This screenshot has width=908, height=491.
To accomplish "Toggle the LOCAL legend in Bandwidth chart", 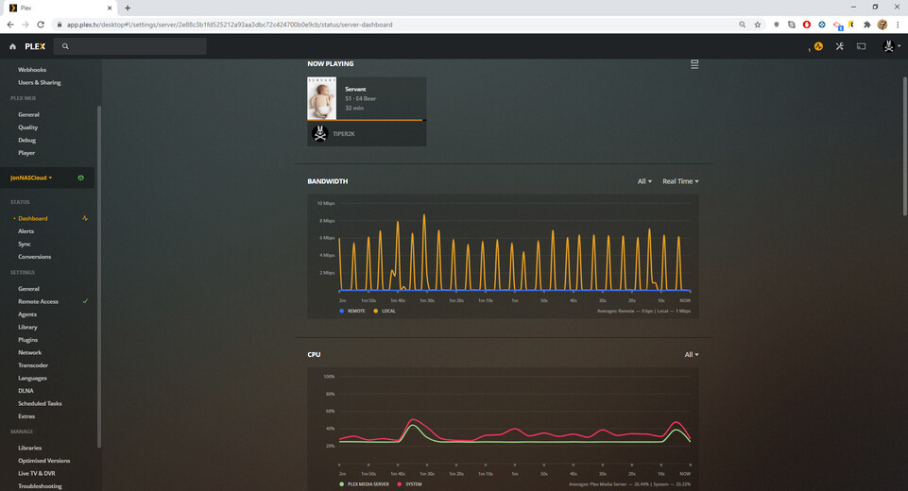I will (x=385, y=311).
